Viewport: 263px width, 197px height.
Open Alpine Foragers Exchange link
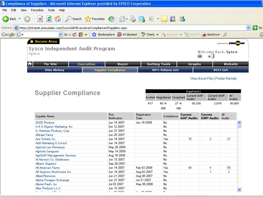[x=52, y=180]
